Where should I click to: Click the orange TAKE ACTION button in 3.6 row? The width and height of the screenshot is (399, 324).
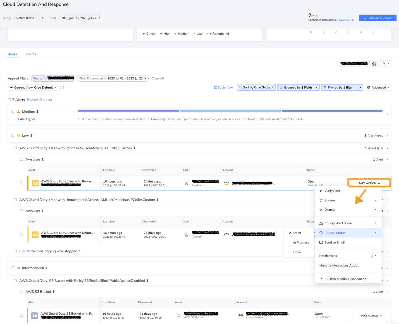click(369, 183)
